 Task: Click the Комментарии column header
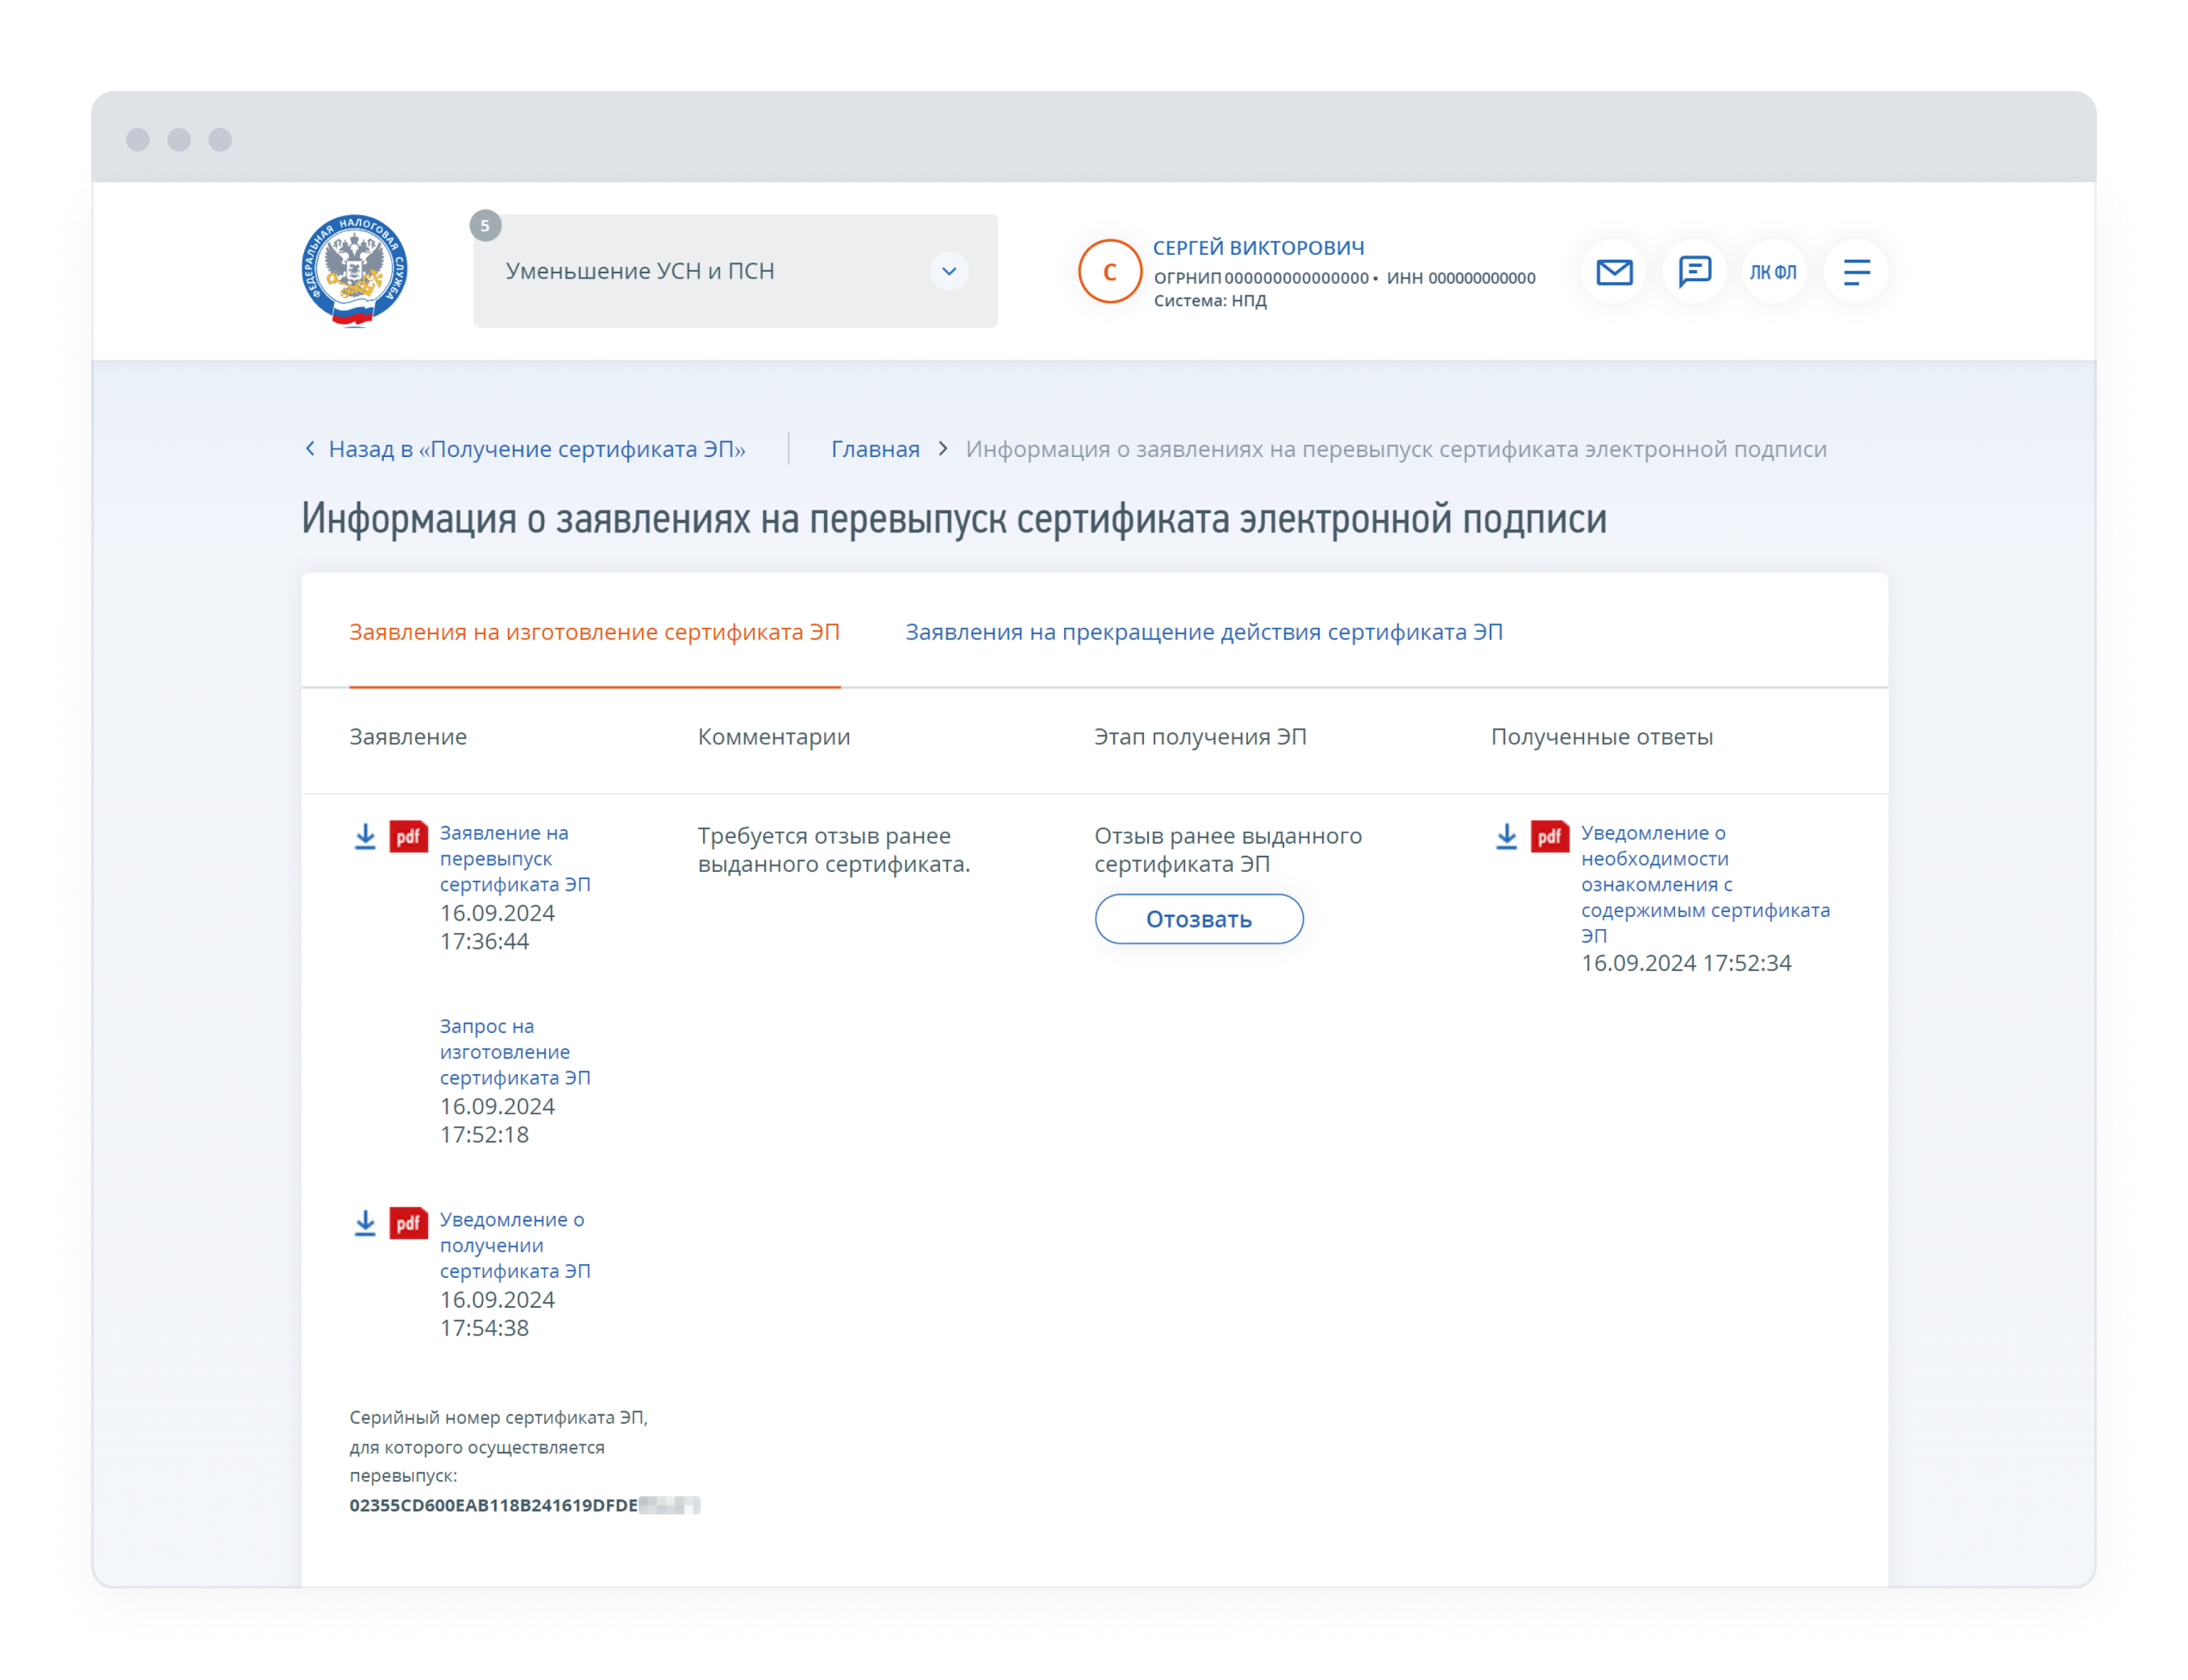(x=773, y=737)
